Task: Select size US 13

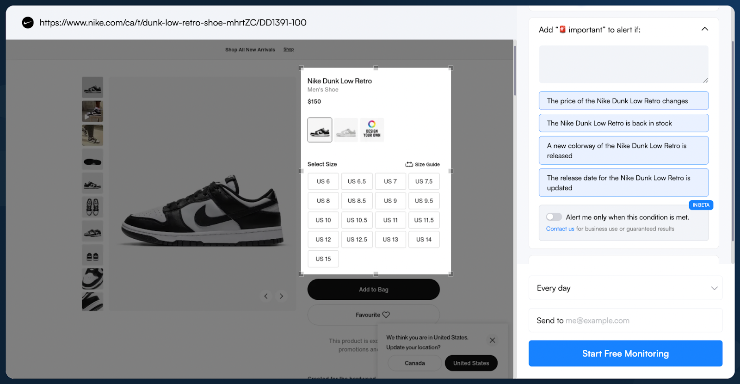Action: click(x=390, y=240)
